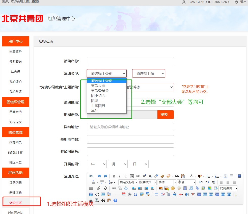Screen dimensions: 248x214
Task: Toggle bold formatting in the editor
Action: (x=114, y=176)
